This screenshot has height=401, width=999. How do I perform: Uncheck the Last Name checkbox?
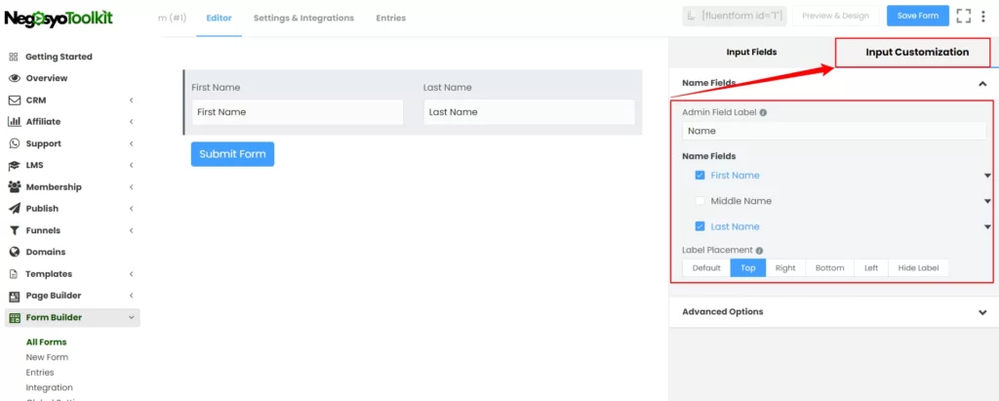pyautogui.click(x=699, y=226)
